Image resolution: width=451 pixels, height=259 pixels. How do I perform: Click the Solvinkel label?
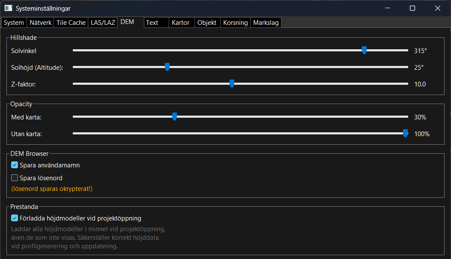coord(24,51)
